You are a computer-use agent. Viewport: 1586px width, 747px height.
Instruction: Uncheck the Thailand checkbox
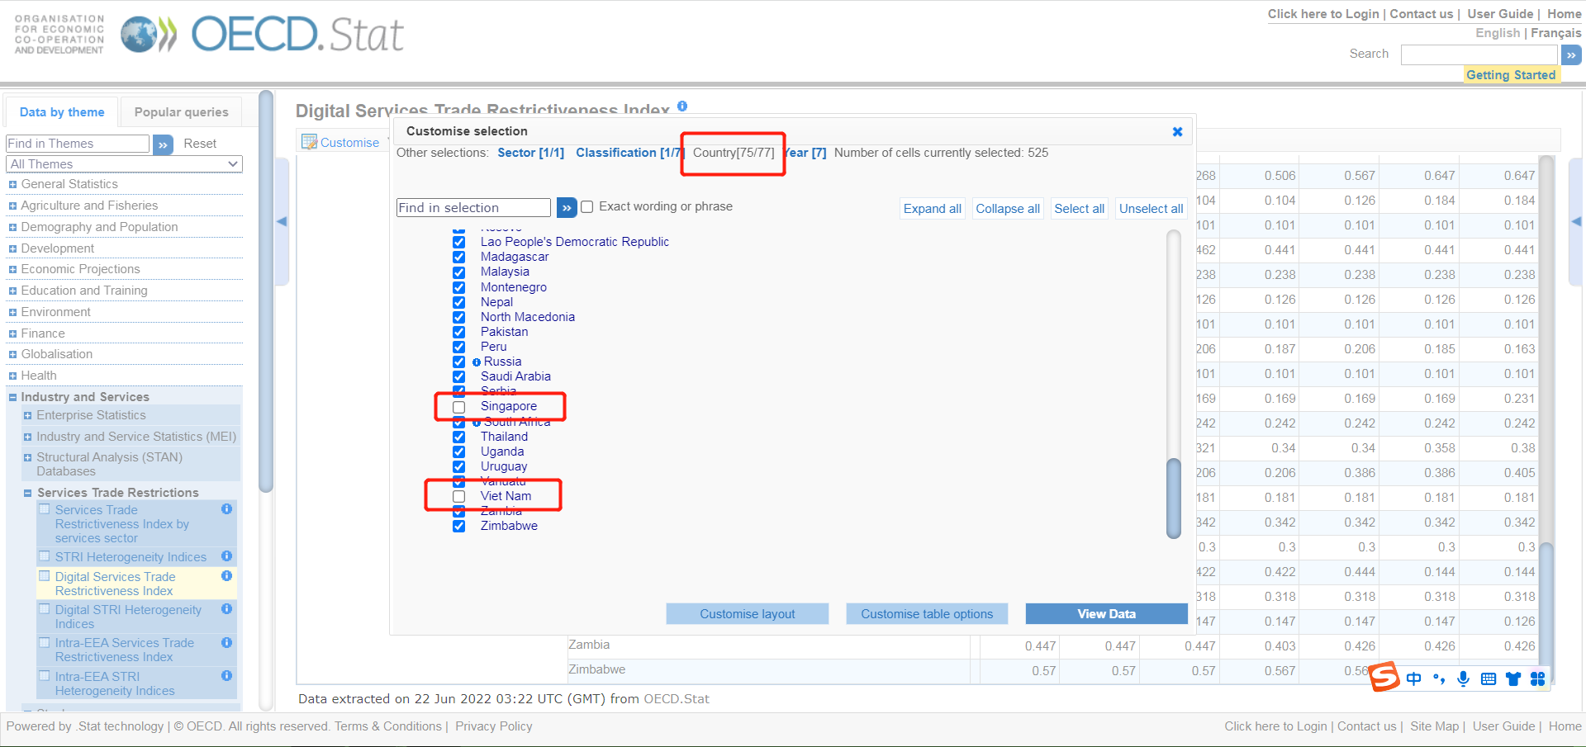459,437
